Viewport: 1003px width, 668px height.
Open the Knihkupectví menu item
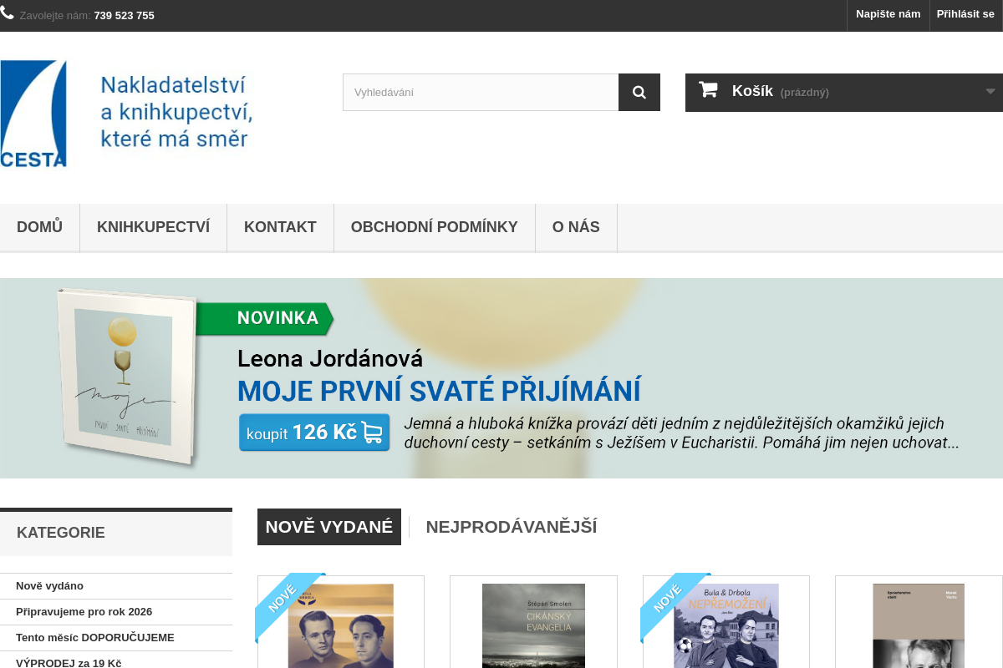[x=153, y=227]
